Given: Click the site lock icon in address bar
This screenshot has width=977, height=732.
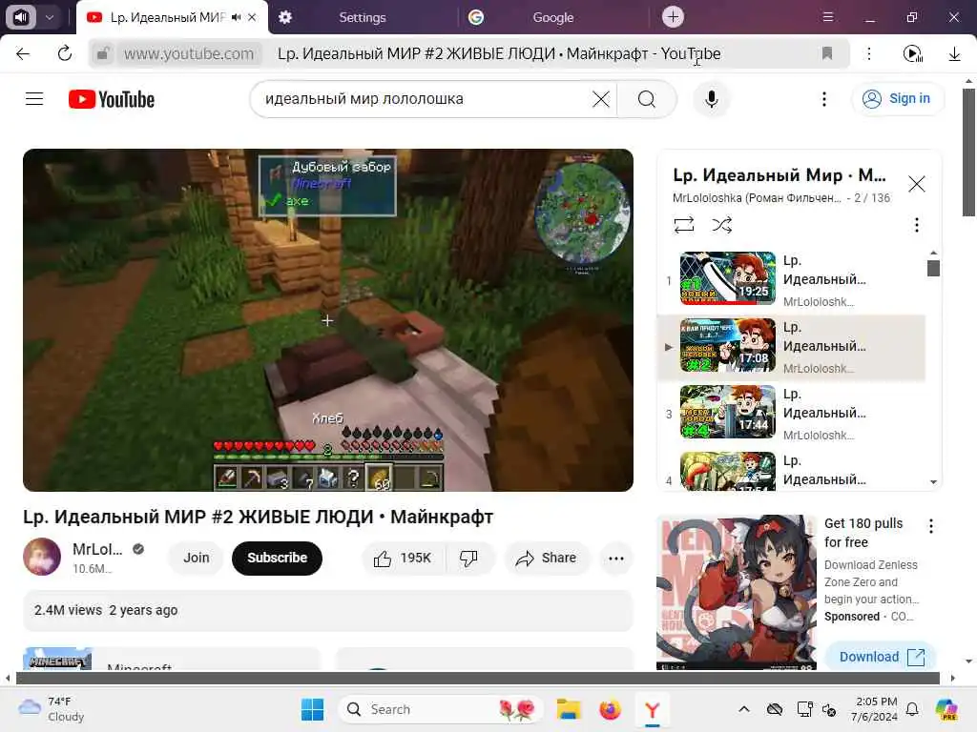Looking at the screenshot, I should coord(103,53).
